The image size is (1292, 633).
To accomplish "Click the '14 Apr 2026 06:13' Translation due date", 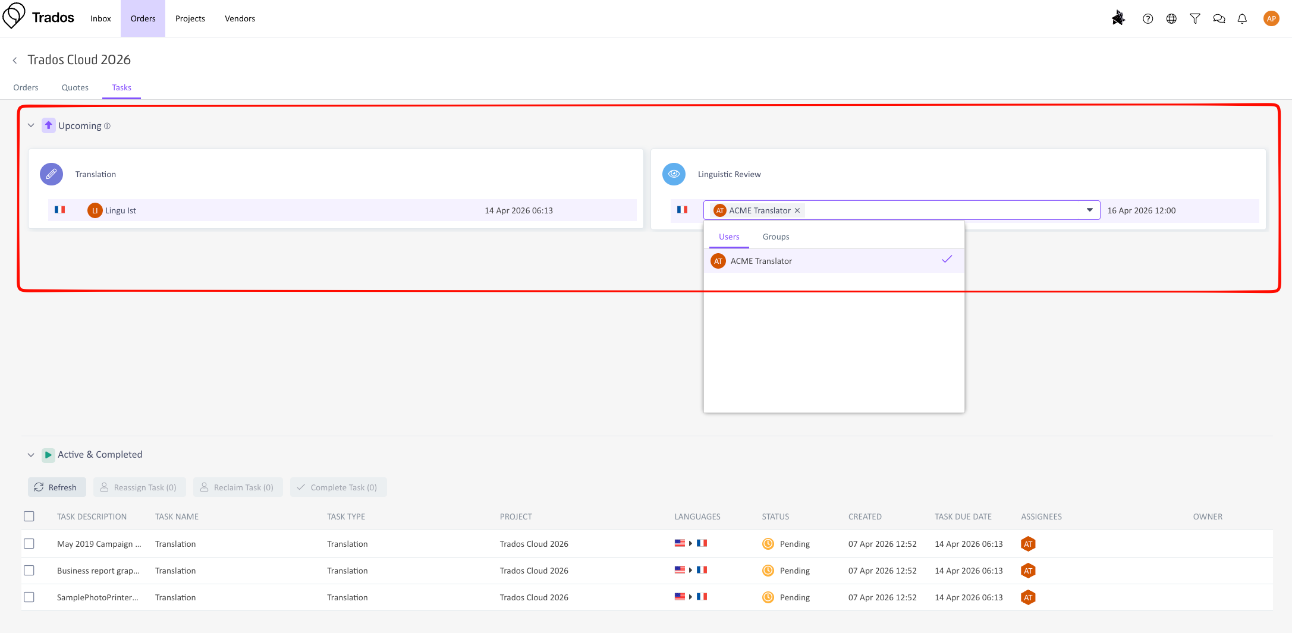I will [518, 210].
